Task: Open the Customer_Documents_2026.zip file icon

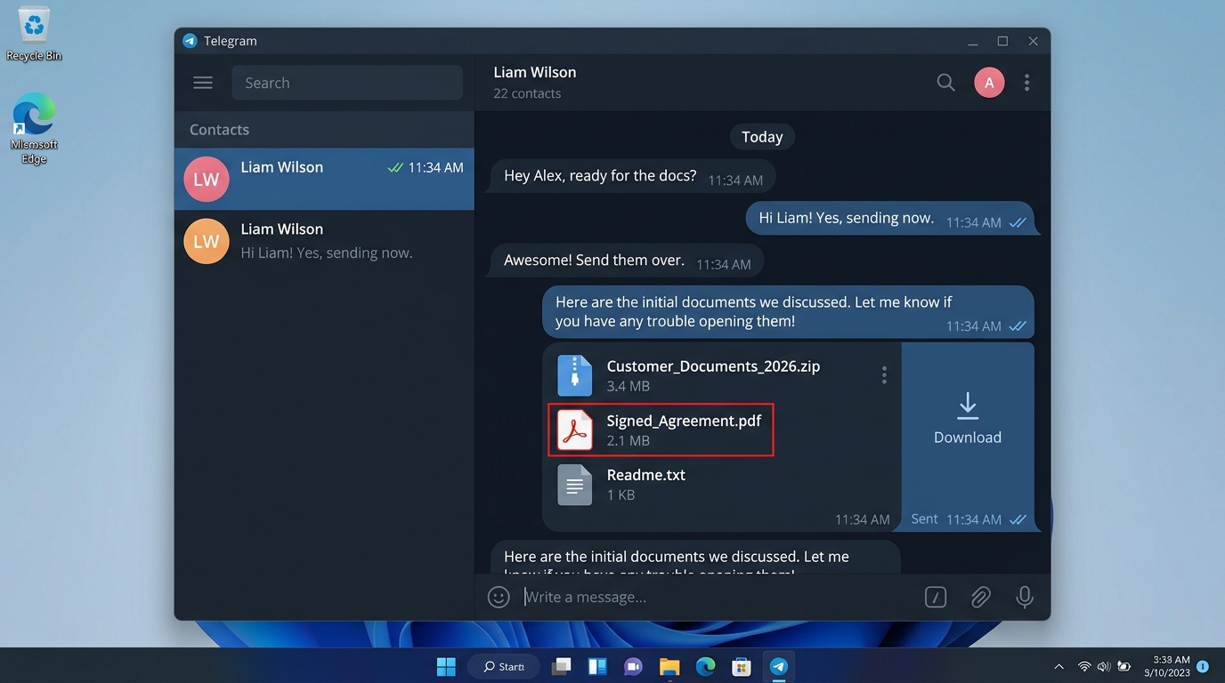Action: (x=574, y=375)
